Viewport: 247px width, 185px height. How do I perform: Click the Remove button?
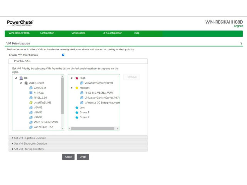click(132, 77)
